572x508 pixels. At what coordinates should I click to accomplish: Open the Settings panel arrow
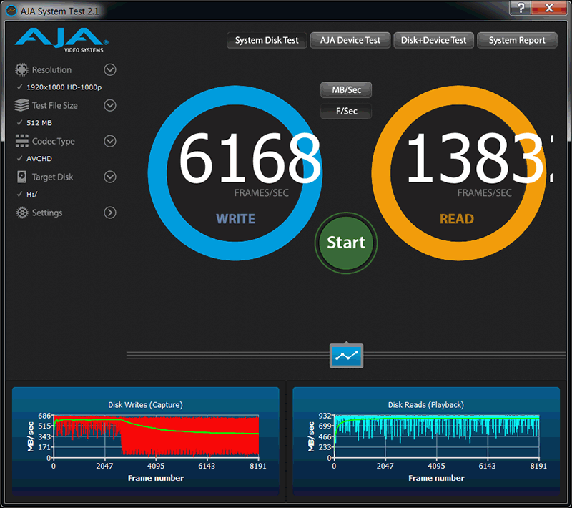pyautogui.click(x=110, y=213)
